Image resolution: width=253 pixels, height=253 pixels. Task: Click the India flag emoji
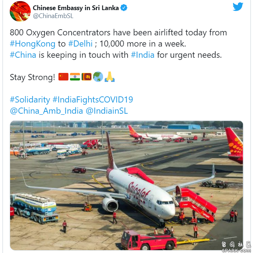point(75,77)
